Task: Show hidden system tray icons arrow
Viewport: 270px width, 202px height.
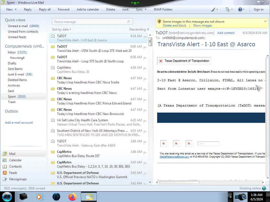Action: tap(230, 197)
